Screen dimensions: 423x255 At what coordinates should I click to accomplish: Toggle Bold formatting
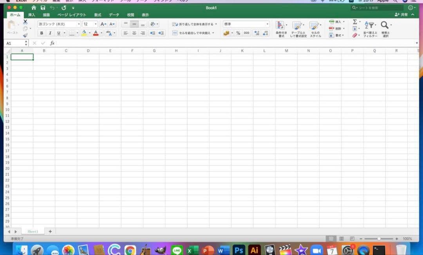coord(42,33)
